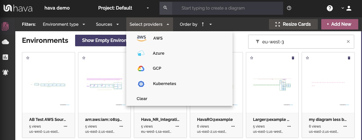This screenshot has height=140, width=362.
Task: Click the help question mark icon
Action: (x=330, y=8)
